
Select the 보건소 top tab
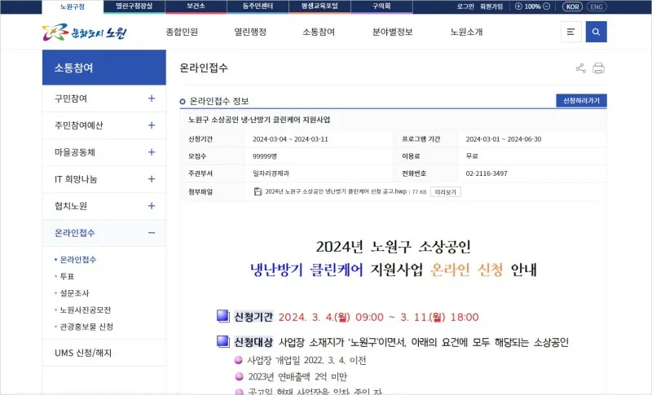[196, 7]
